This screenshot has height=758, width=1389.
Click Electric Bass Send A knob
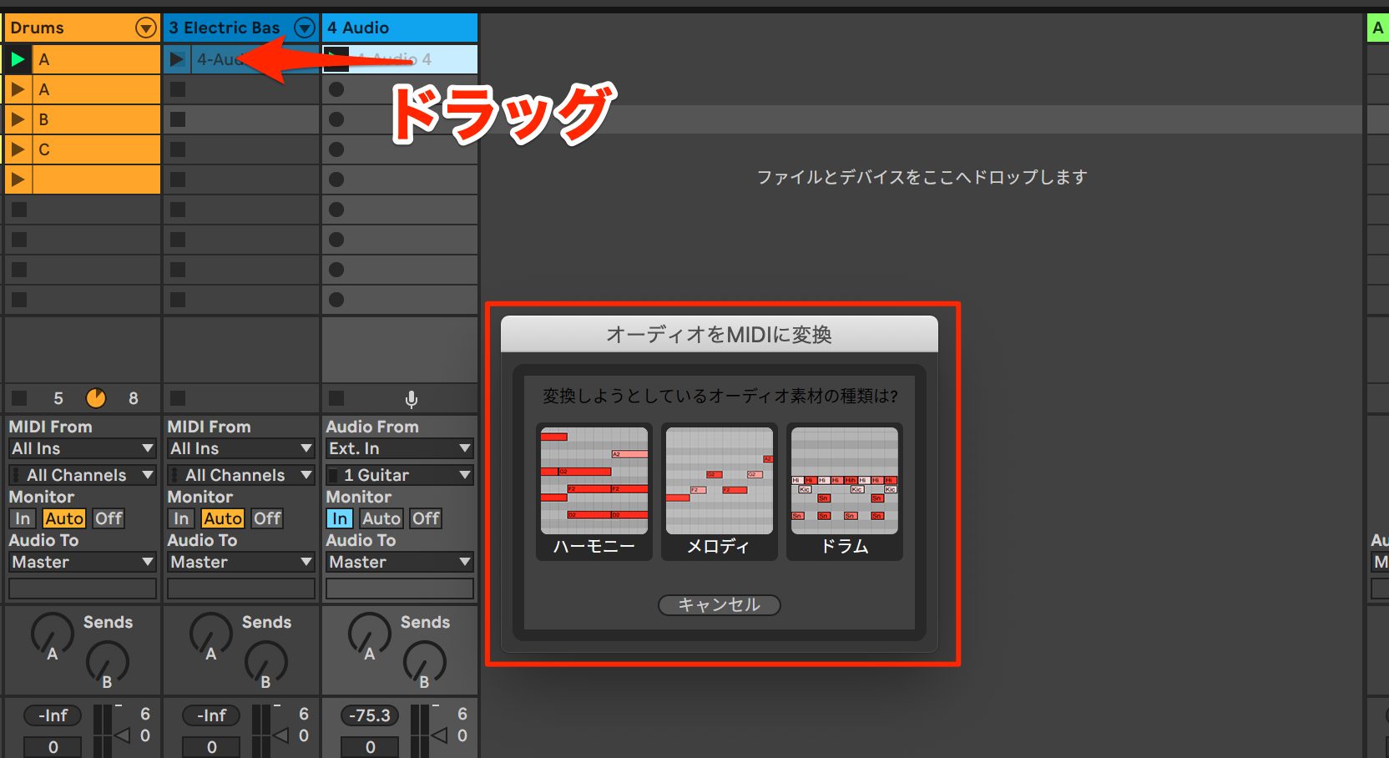click(x=210, y=634)
